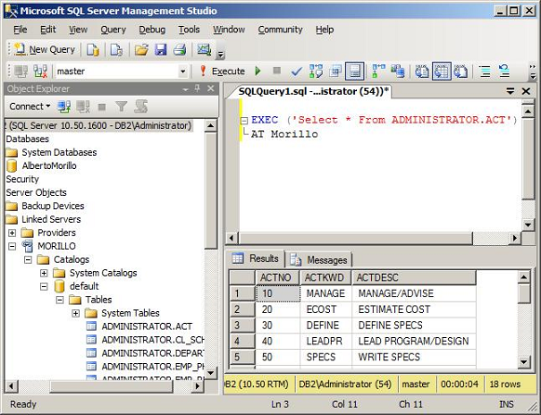Click results grid scroll down arrow
The height and width of the screenshot is (415, 541).
click(x=523, y=362)
